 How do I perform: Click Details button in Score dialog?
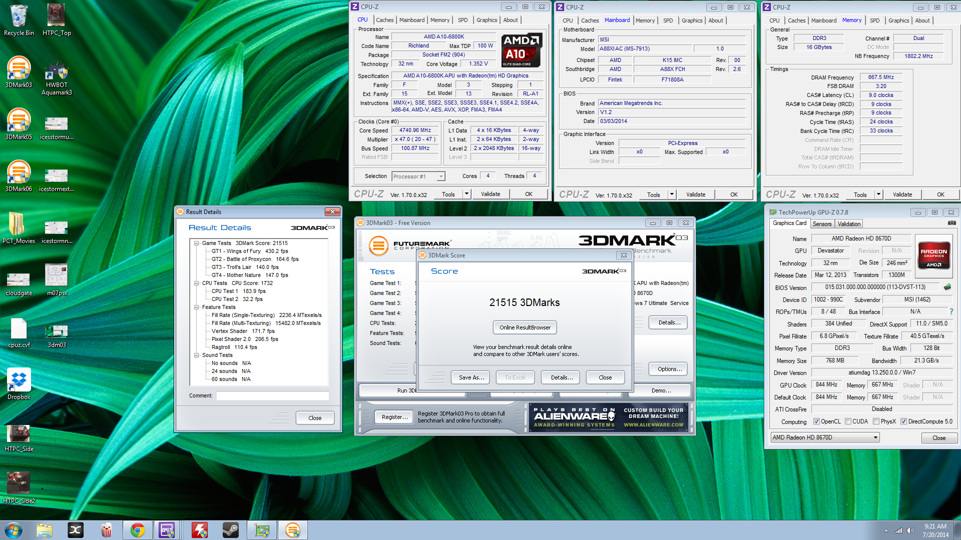pos(561,377)
